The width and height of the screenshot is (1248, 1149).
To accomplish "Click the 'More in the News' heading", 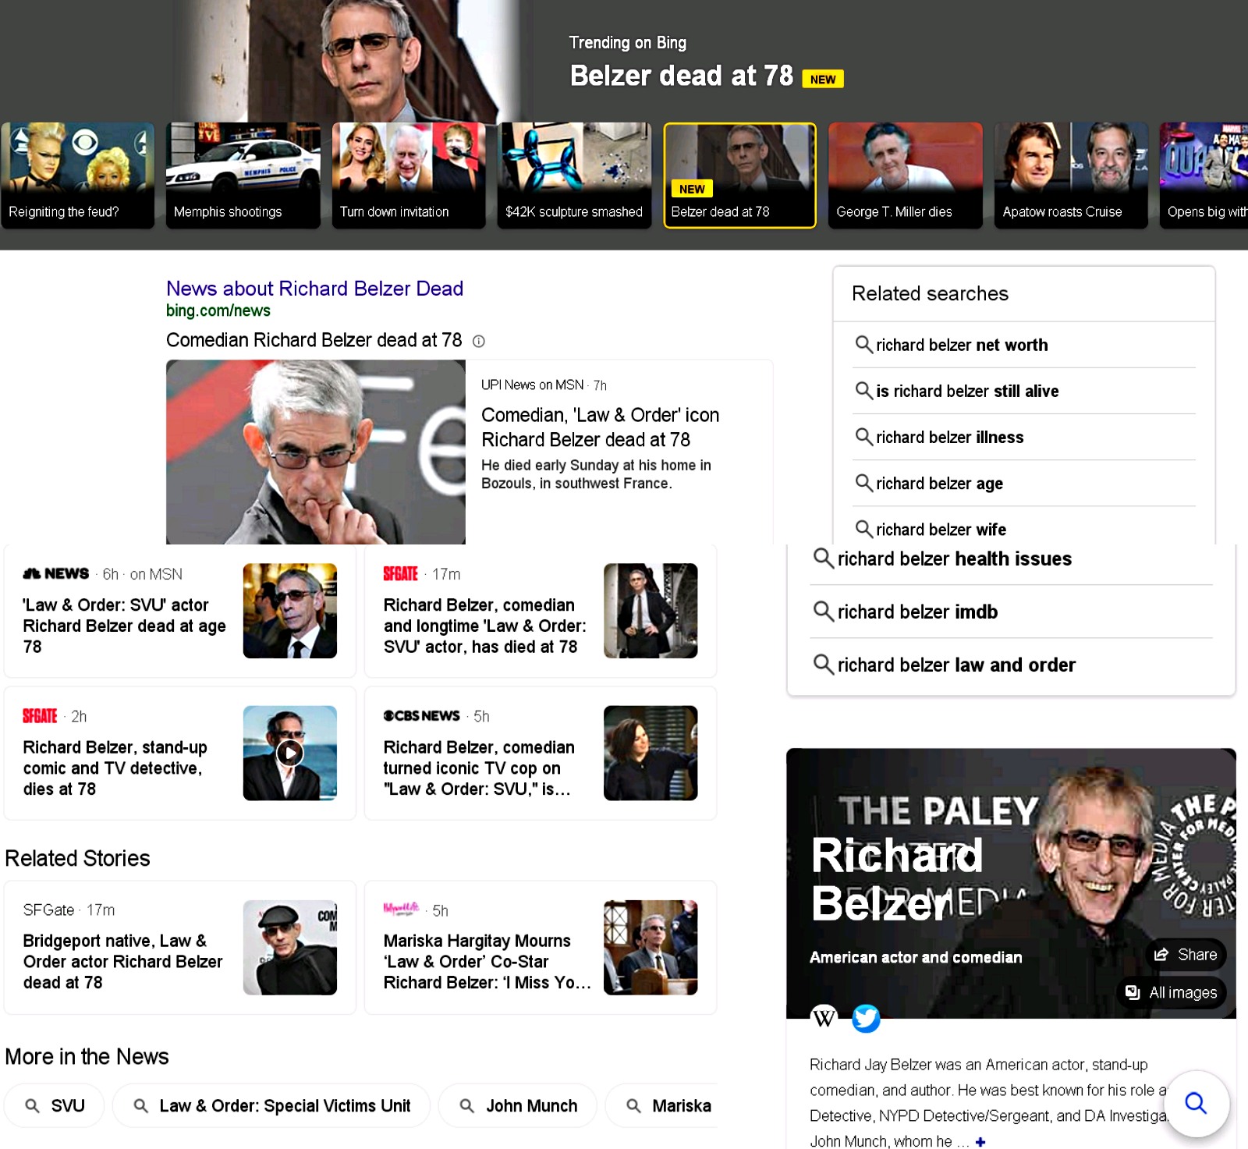I will 87,1056.
